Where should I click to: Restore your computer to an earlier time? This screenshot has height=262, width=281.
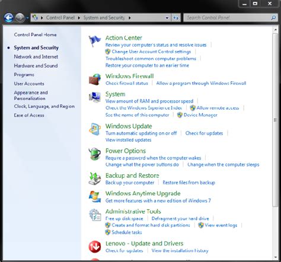[147, 65]
